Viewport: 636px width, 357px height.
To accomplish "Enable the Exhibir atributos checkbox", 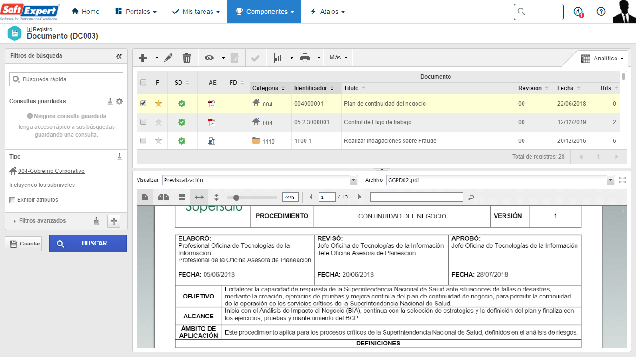I will (13, 200).
